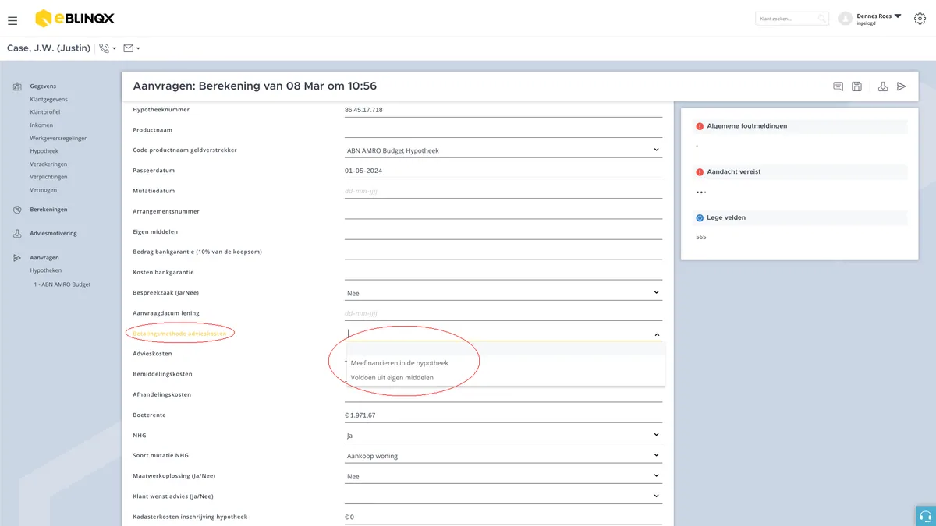This screenshot has width=936, height=526.
Task: Click the Gegevens section icon in sidebar
Action: pos(17,86)
